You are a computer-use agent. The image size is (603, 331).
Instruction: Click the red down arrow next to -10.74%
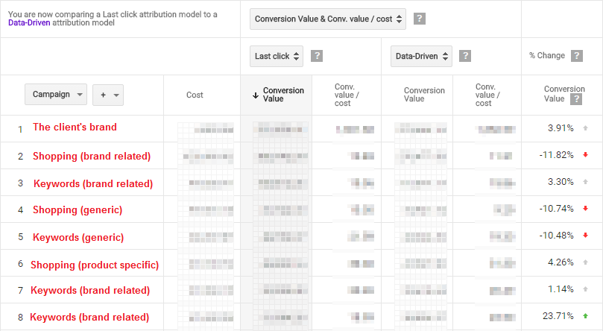[586, 209]
